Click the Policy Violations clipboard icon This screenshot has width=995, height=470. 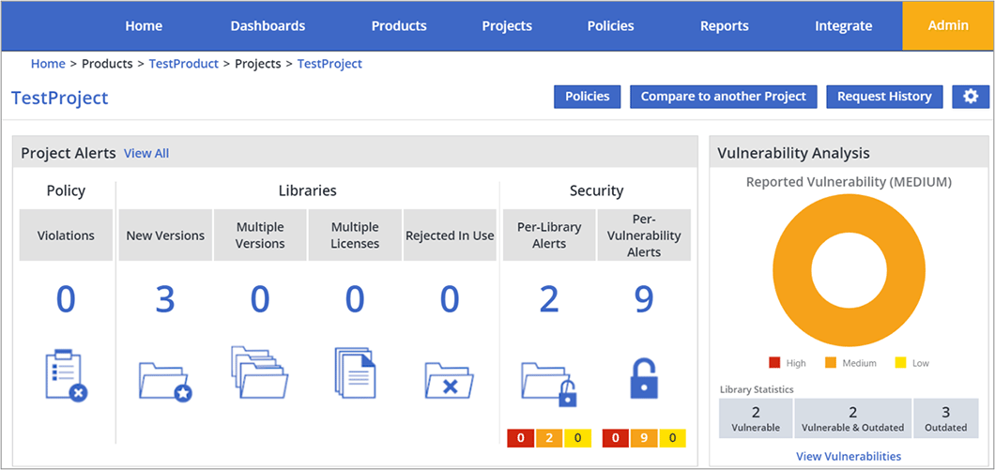66,375
